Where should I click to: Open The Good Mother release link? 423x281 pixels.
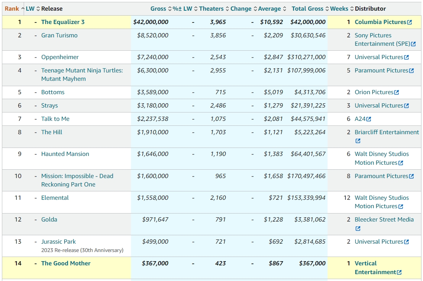click(x=66, y=263)
